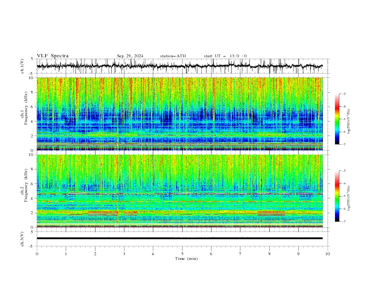
Task: Click the time axis tick label "5"
Action: pyautogui.click(x=182, y=254)
